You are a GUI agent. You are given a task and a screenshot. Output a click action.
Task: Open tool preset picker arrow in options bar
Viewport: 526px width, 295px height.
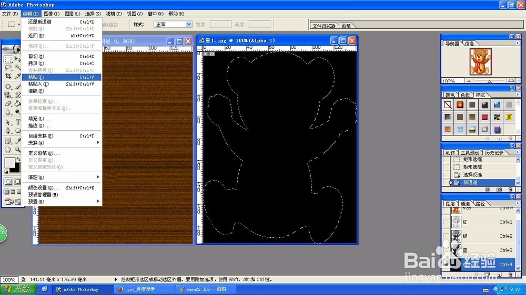coord(19,25)
